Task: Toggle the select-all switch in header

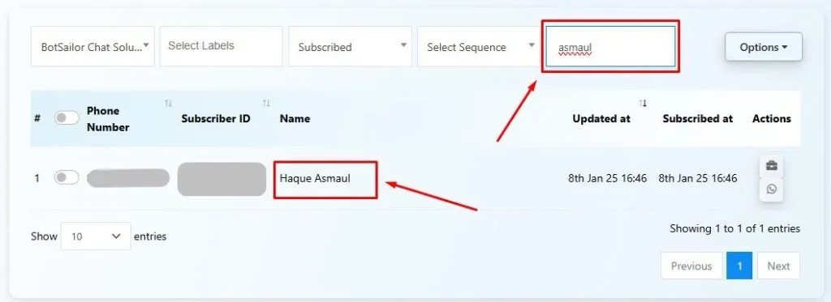Action: click(x=67, y=118)
